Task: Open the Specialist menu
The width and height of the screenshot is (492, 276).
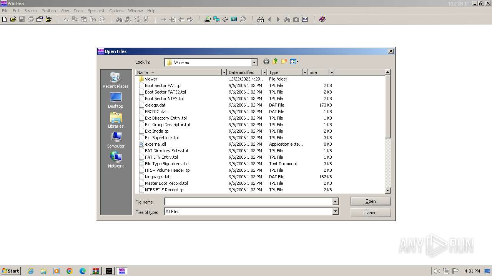Action: [96, 11]
